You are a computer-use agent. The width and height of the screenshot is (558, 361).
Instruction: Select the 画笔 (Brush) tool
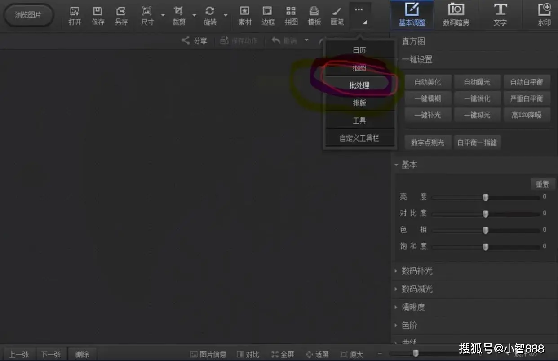(337, 15)
